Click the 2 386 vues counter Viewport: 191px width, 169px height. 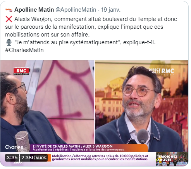[34, 158]
